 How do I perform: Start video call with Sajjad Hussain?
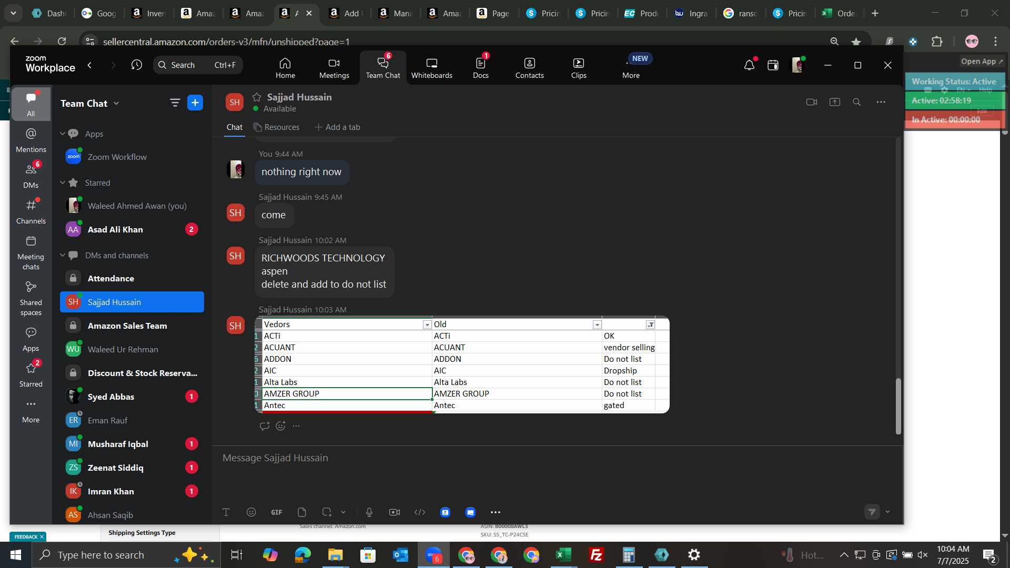tap(812, 102)
